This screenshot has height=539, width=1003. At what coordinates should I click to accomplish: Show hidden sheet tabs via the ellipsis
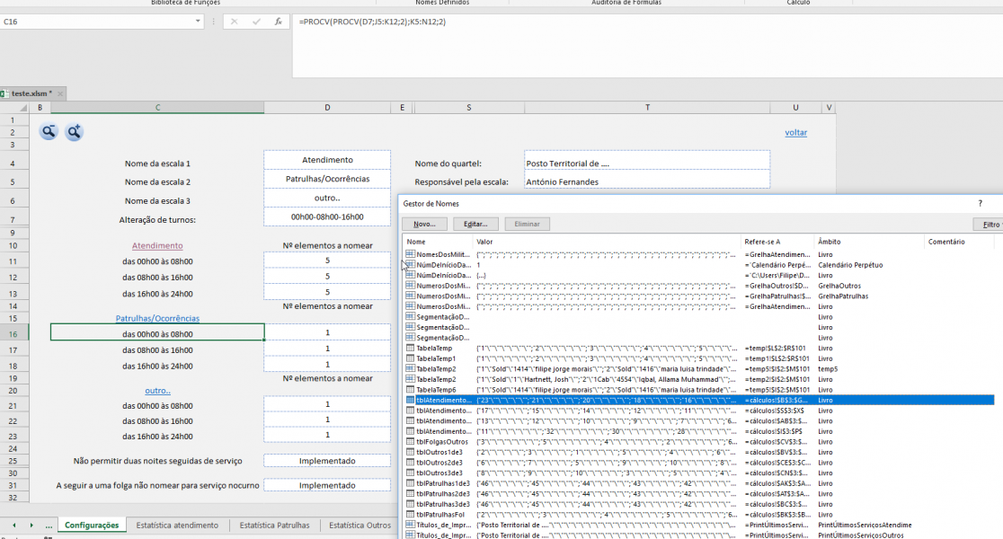pos(49,526)
